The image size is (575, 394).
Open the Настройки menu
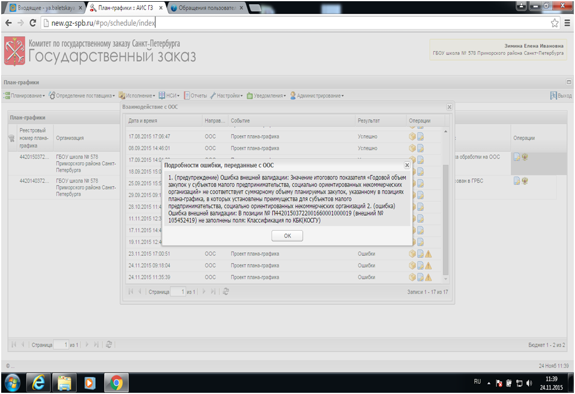click(x=226, y=95)
